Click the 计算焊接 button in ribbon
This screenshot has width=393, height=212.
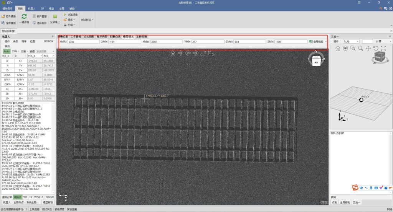(x=71, y=15)
